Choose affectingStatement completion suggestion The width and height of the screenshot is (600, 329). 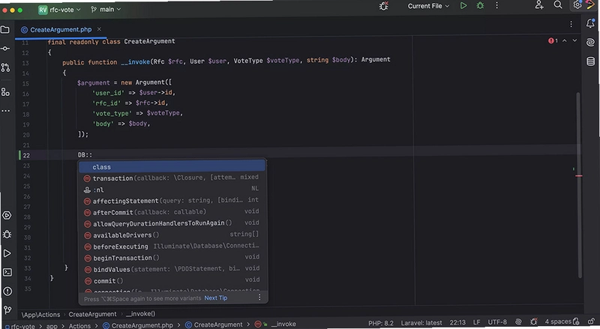(x=172, y=200)
